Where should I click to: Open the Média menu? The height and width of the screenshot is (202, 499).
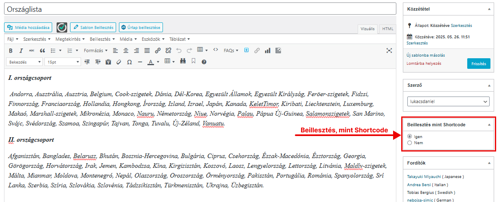tap(128, 39)
